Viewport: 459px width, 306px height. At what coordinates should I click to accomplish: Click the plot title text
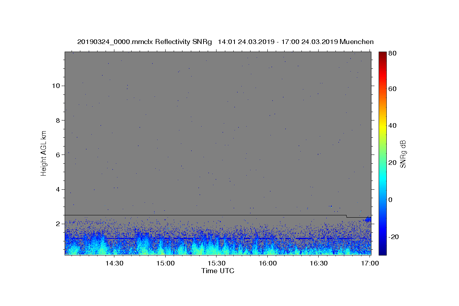click(225, 42)
